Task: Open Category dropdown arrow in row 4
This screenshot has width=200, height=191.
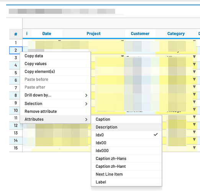Action: [194, 64]
